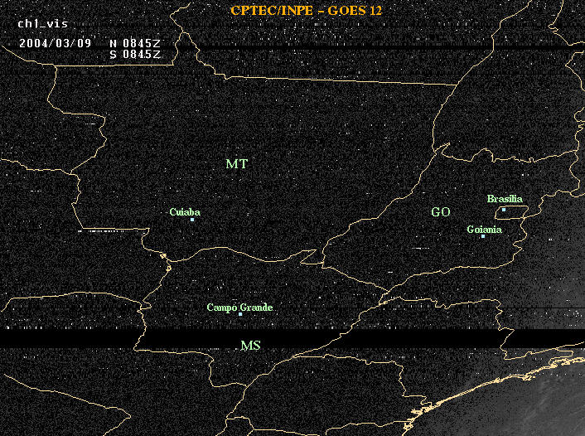This screenshot has height=436, width=585.
Task: Click the Goiania city marker dot
Action: click(x=483, y=236)
